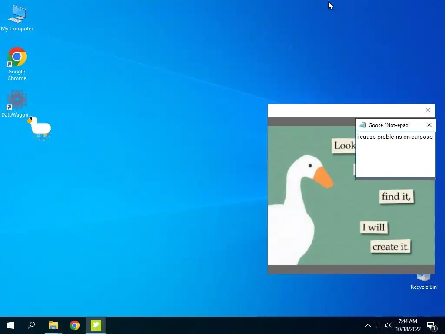
Task: Open the notification action center icon
Action: click(431, 325)
